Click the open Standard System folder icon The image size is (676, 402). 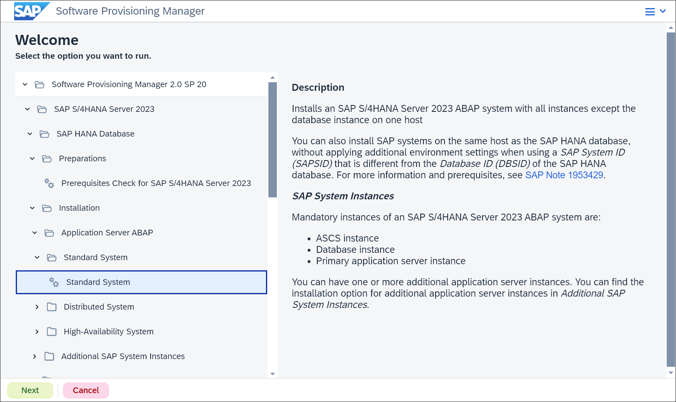(52, 258)
